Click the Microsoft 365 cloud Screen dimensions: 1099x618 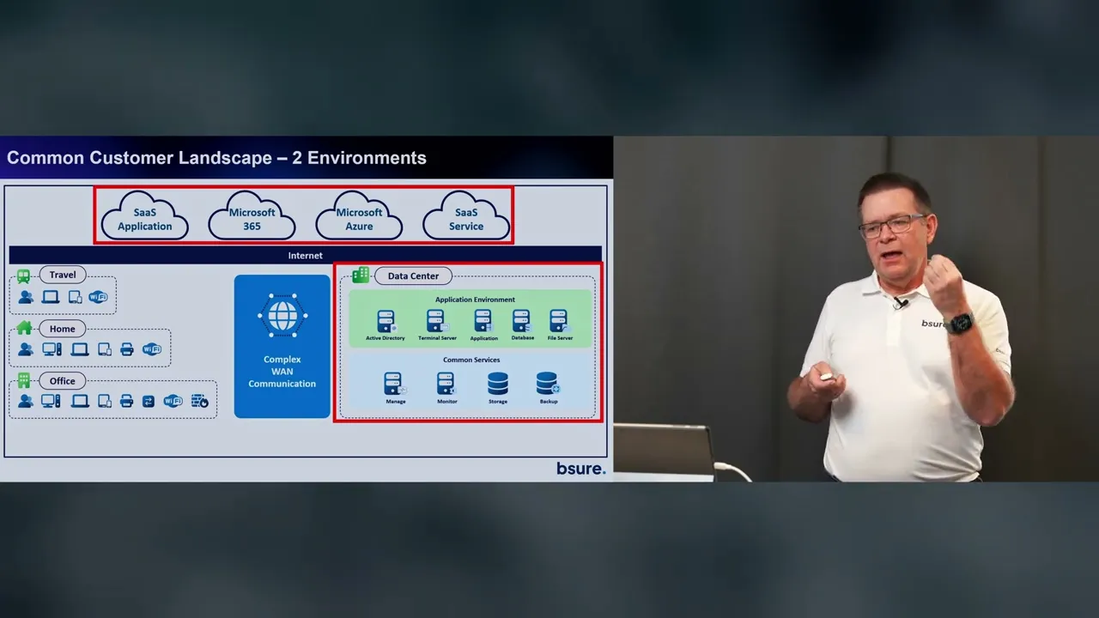(252, 216)
